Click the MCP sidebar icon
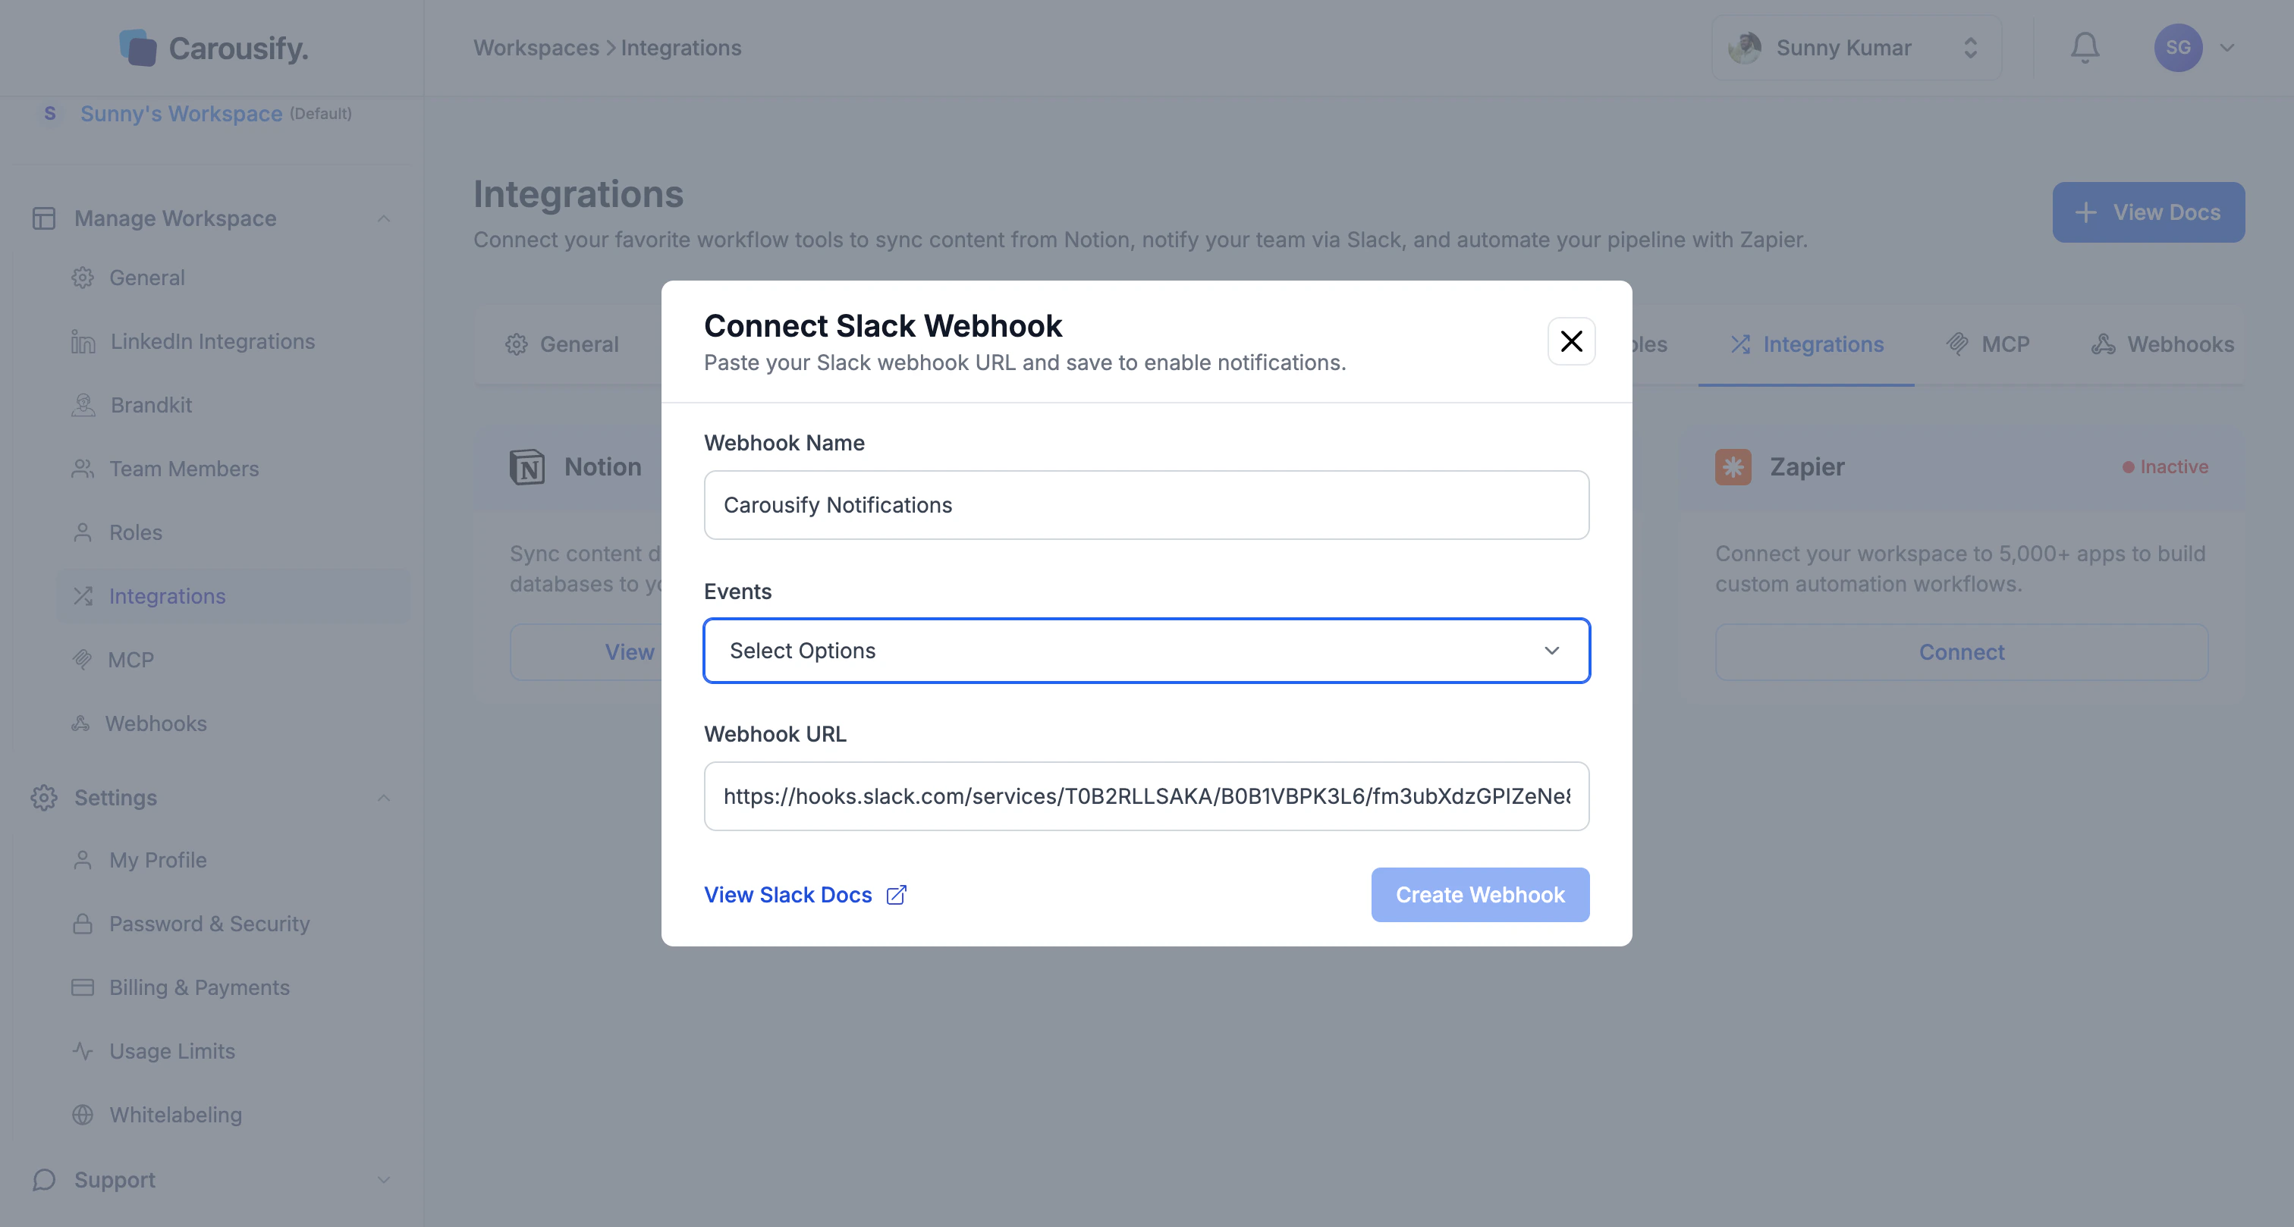This screenshot has width=2294, height=1227. (82, 660)
